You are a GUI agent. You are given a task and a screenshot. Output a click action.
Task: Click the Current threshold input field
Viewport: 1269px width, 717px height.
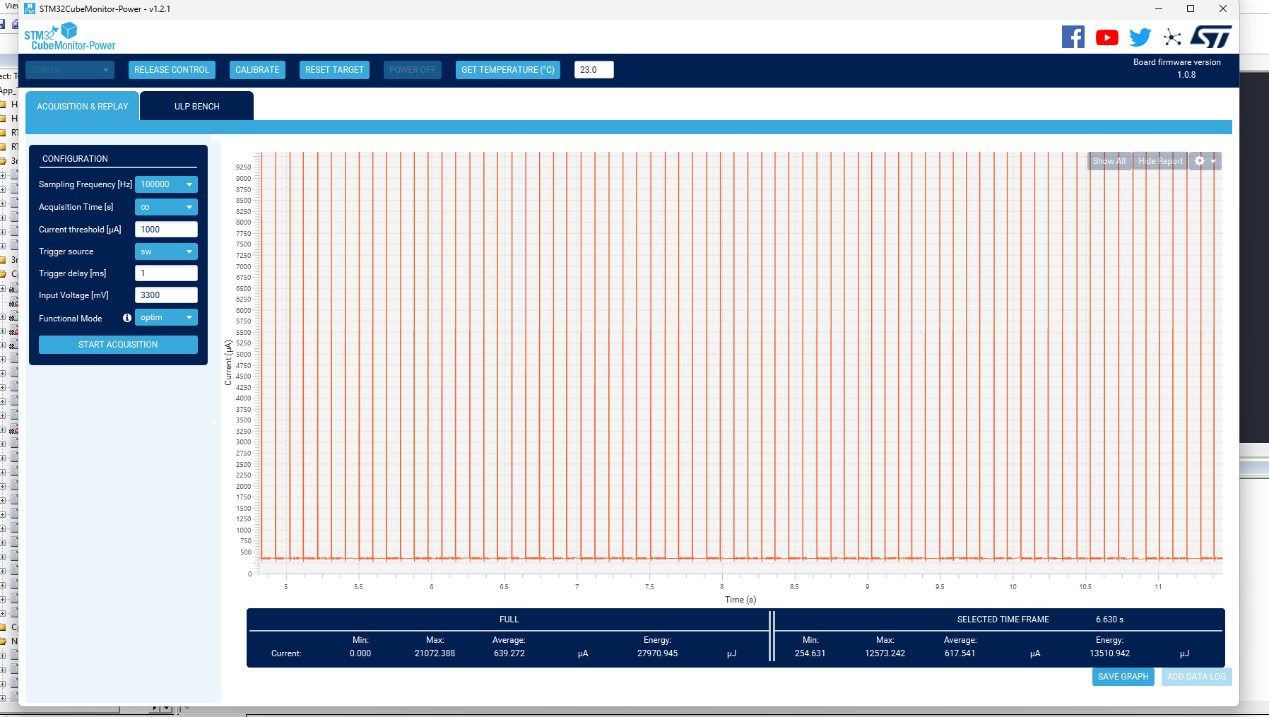(x=166, y=229)
